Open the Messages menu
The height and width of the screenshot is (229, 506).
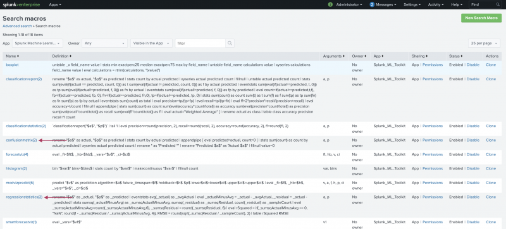[386, 4]
